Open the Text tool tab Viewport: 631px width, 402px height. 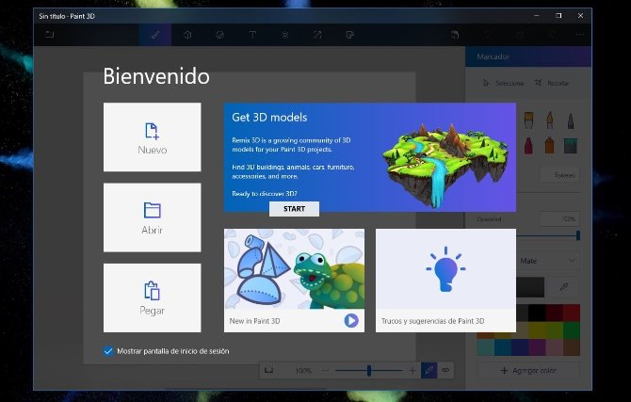252,35
